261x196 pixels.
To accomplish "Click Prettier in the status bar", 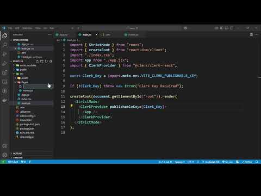I will 247,162.
